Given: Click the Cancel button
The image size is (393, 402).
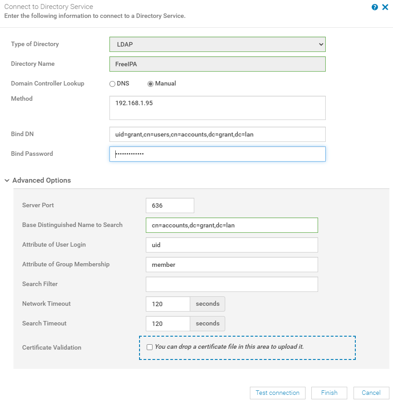Looking at the screenshot, I should tap(371, 393).
